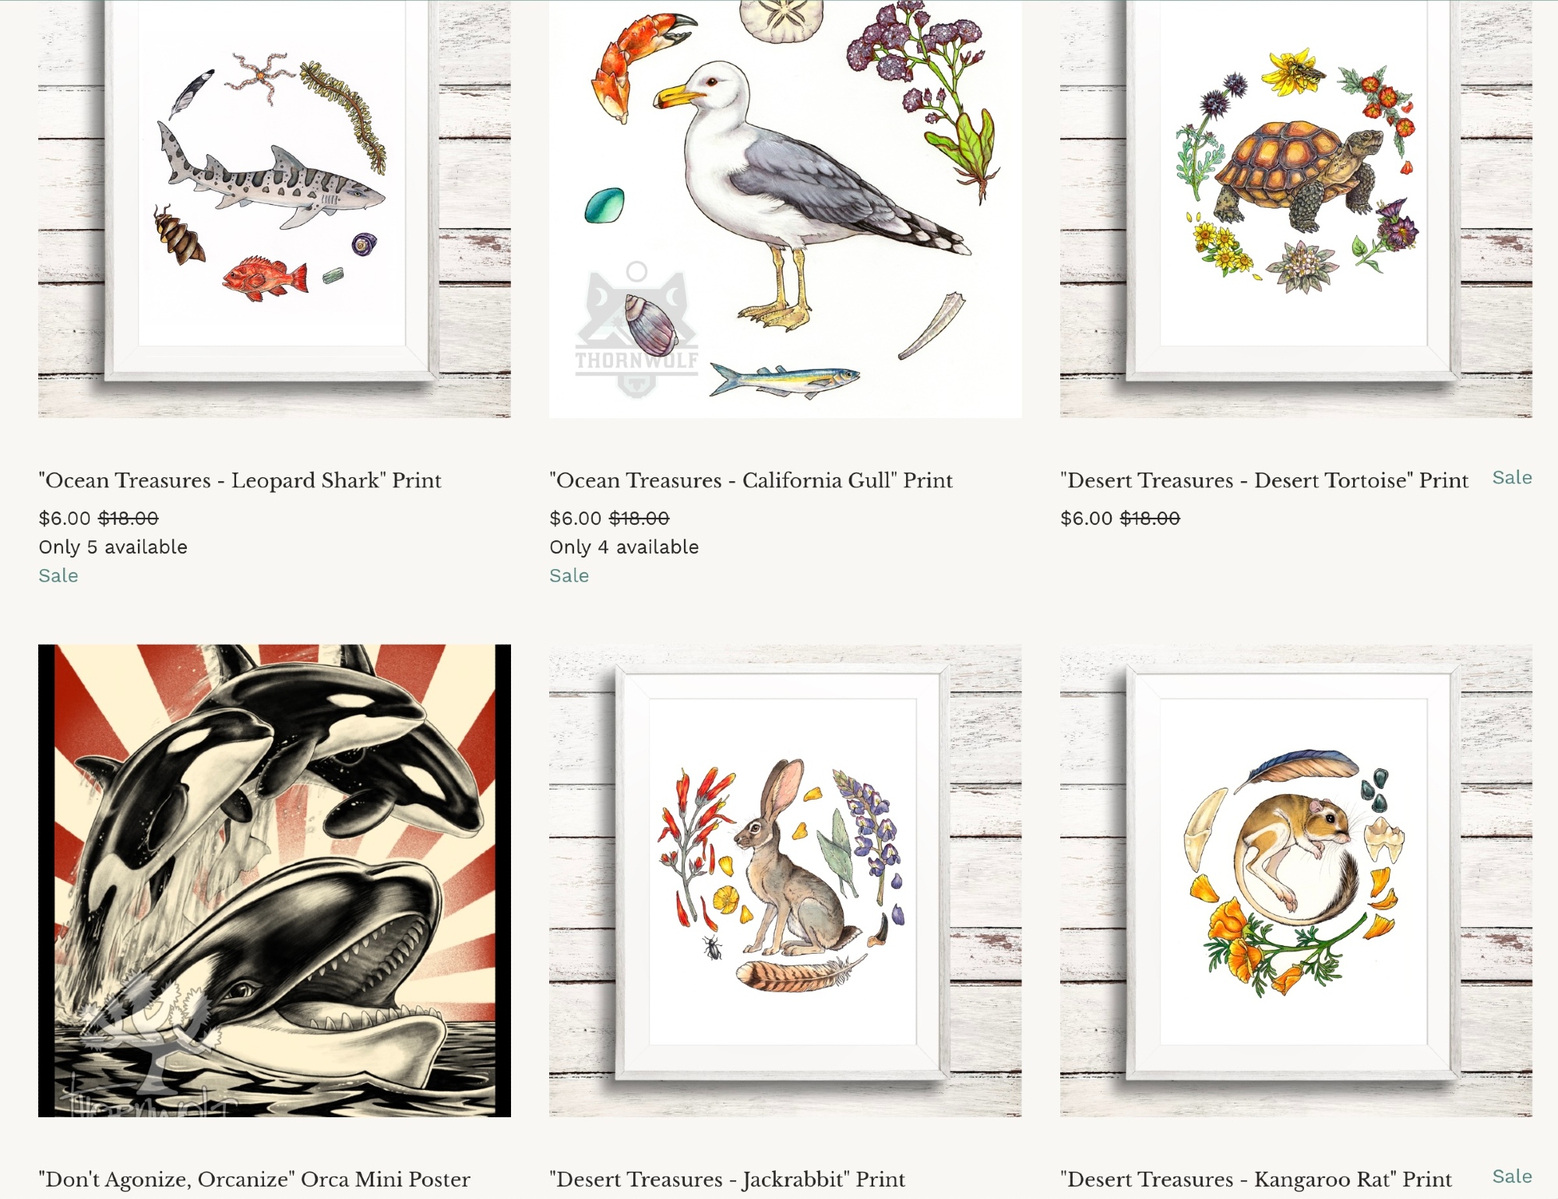The height and width of the screenshot is (1199, 1558).
Task: Click "Don't Agonize, Orcanize" Orca Mini Poster title
Action: coord(254,1180)
